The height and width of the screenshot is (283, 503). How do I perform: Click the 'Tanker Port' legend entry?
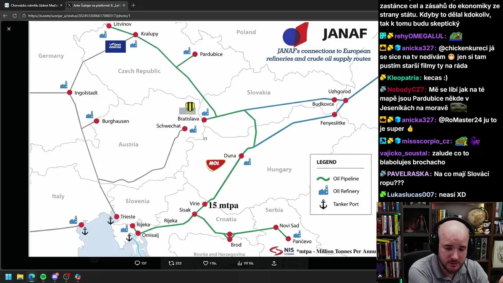[x=338, y=204]
